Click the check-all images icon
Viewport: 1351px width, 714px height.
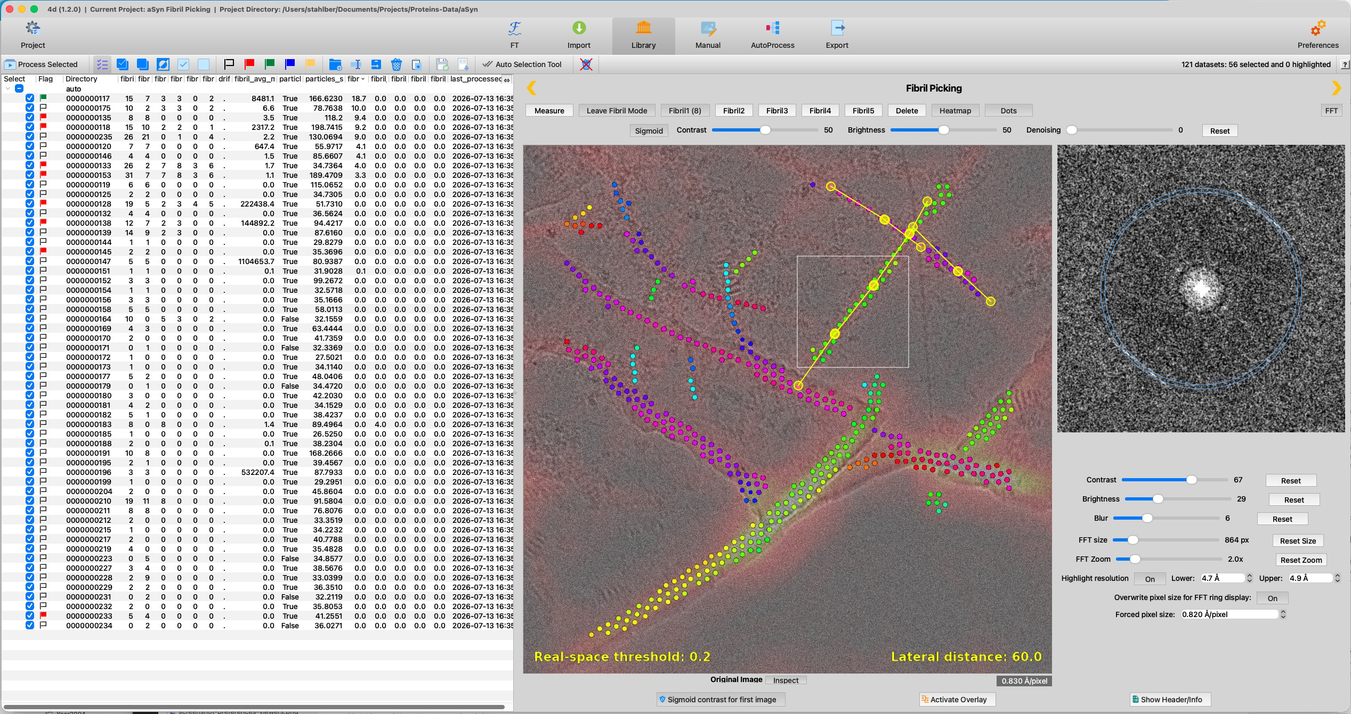pyautogui.click(x=123, y=64)
